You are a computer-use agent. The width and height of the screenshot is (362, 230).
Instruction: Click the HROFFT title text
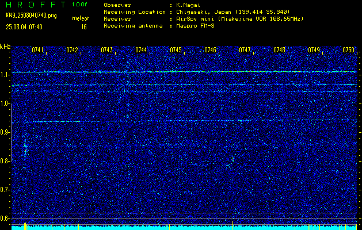36,5
